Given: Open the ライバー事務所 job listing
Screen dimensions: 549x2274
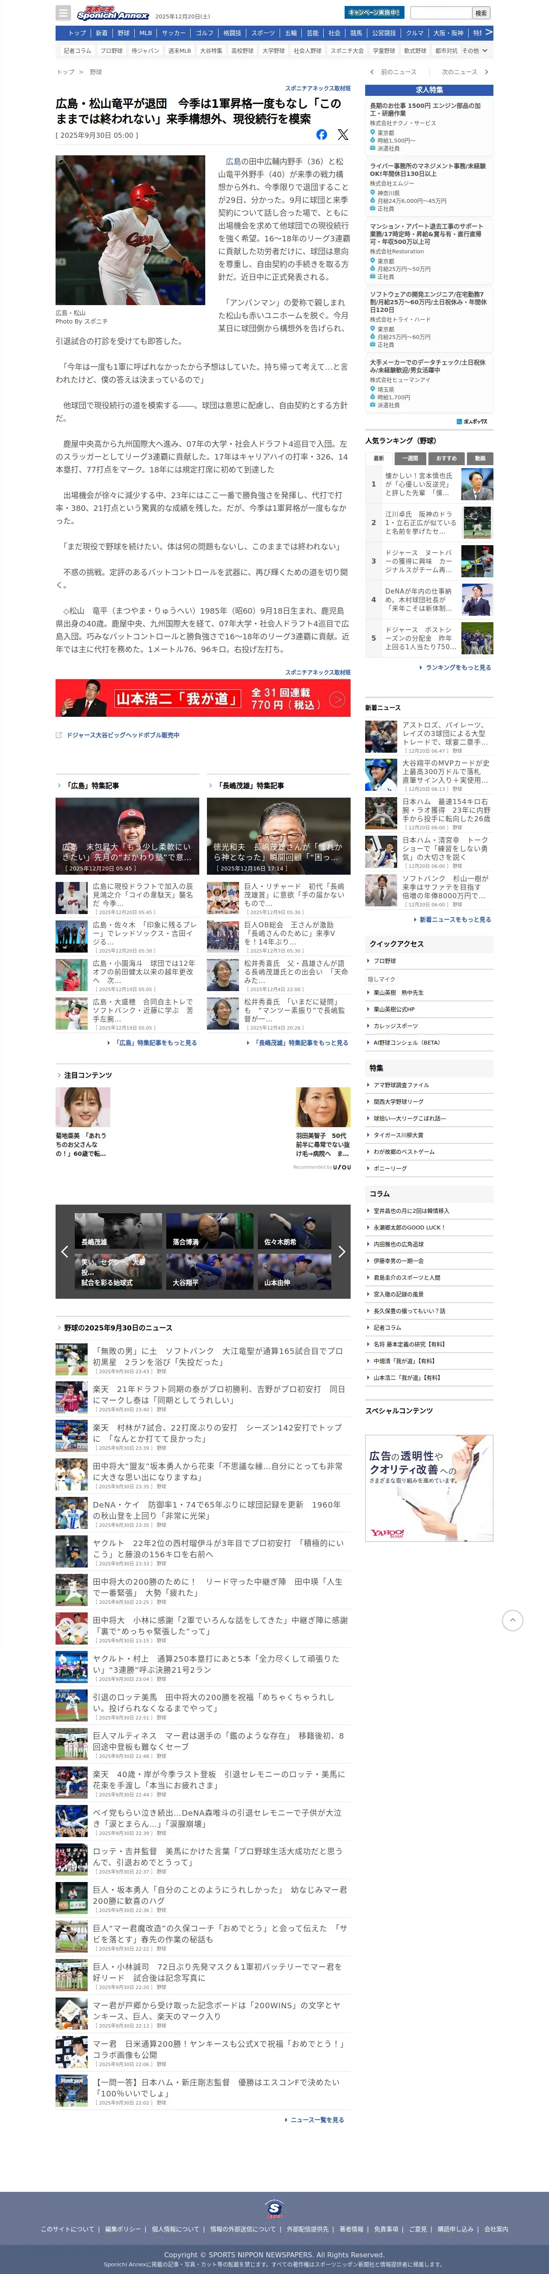Looking at the screenshot, I should (429, 187).
